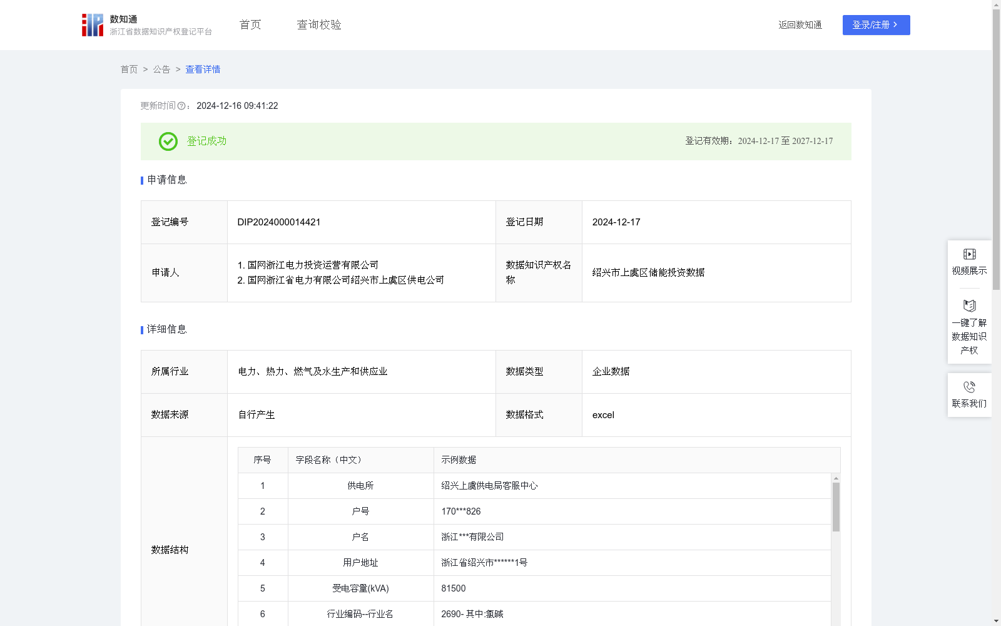The width and height of the screenshot is (1001, 626).
Task: Click the 申请信息 section heading
Action: coord(167,180)
